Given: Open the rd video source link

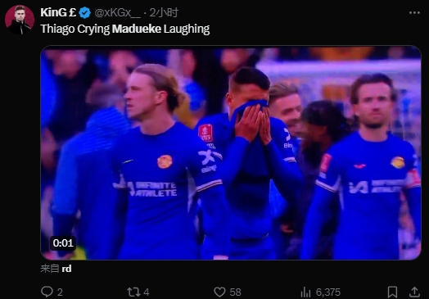Looking at the screenshot, I should (x=66, y=269).
